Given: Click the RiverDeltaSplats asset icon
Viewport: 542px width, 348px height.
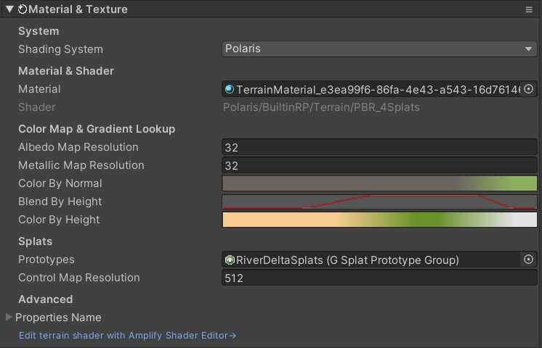Looking at the screenshot, I should pos(230,260).
